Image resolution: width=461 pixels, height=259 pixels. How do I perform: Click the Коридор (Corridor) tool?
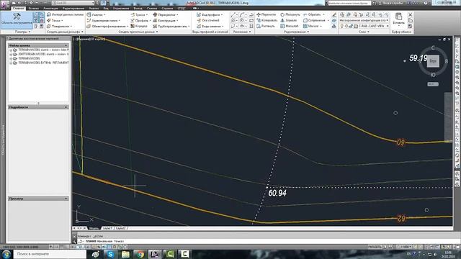click(139, 26)
